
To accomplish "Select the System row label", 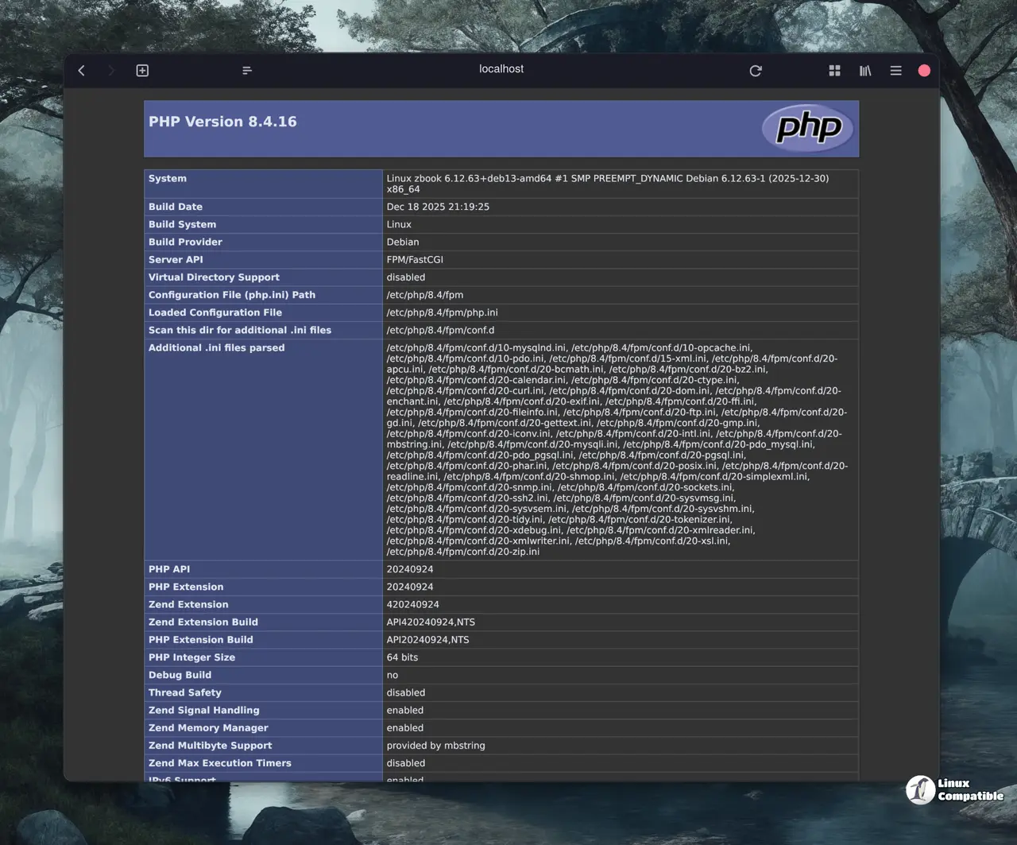I will (x=168, y=179).
